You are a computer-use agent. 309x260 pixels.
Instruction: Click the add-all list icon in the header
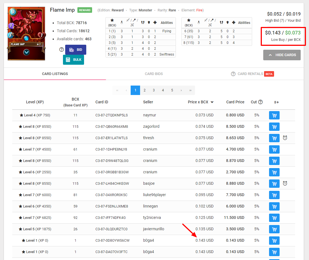[x=276, y=102]
